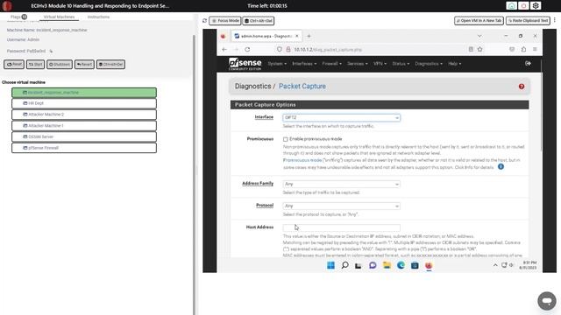Viewport: 561px width, 315px height.
Task: Expand Firefox list all tabs chevron
Action: point(479,36)
